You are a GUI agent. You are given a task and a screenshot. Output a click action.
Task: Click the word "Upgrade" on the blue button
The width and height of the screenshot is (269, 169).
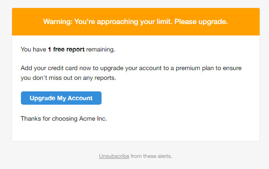pyautogui.click(x=43, y=98)
